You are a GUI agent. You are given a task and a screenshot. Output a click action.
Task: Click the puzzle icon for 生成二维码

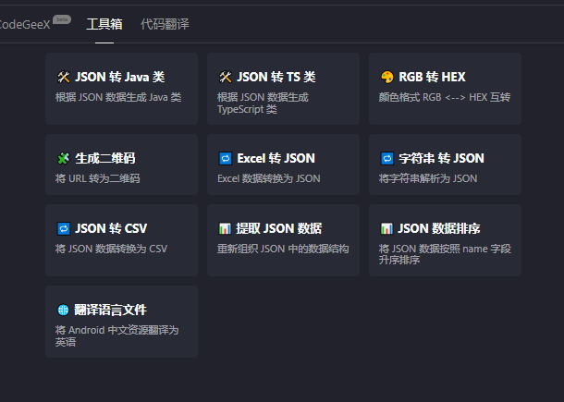point(63,158)
